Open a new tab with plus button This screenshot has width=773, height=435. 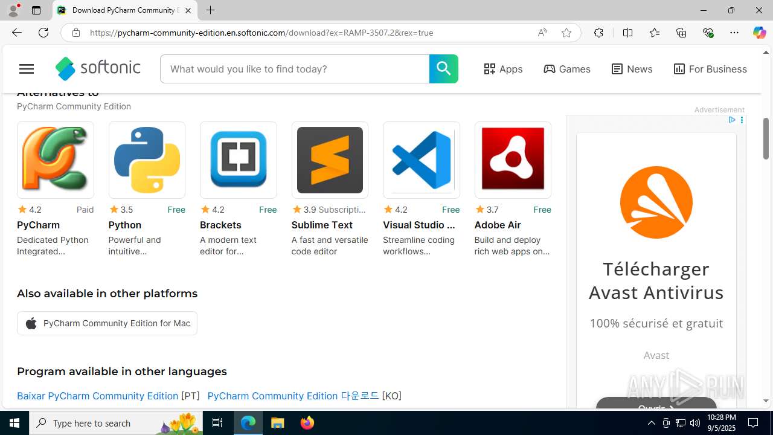pos(210,10)
